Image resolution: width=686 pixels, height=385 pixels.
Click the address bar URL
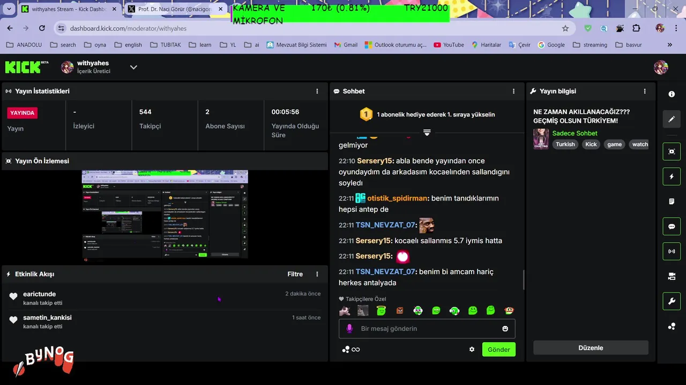click(x=128, y=28)
